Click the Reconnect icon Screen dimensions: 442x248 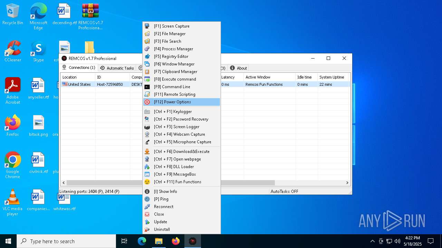[x=147, y=207]
